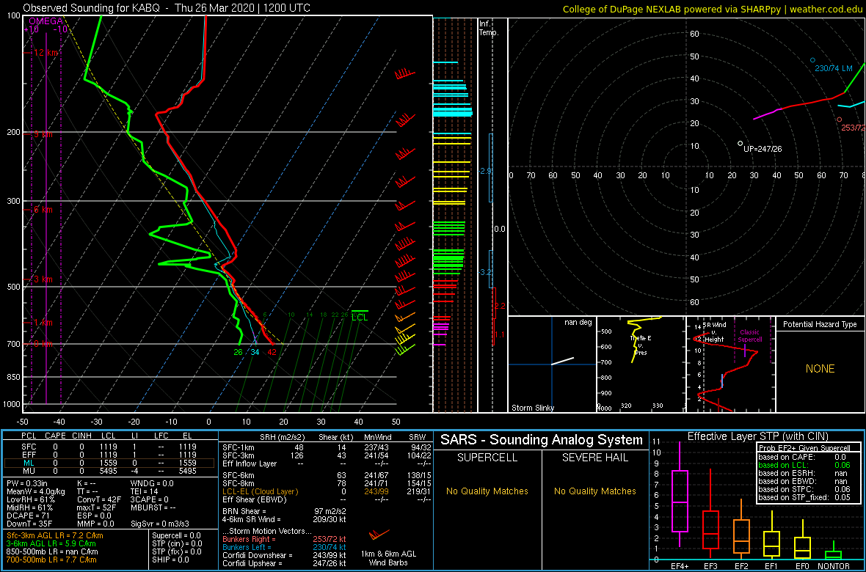Click the LCL-EL (Cloud Layer) row
This screenshot has width=866, height=572.
coord(327,491)
